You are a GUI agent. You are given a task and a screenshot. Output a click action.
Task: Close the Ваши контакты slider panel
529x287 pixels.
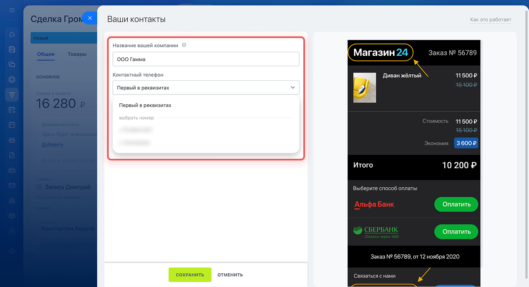90,18
